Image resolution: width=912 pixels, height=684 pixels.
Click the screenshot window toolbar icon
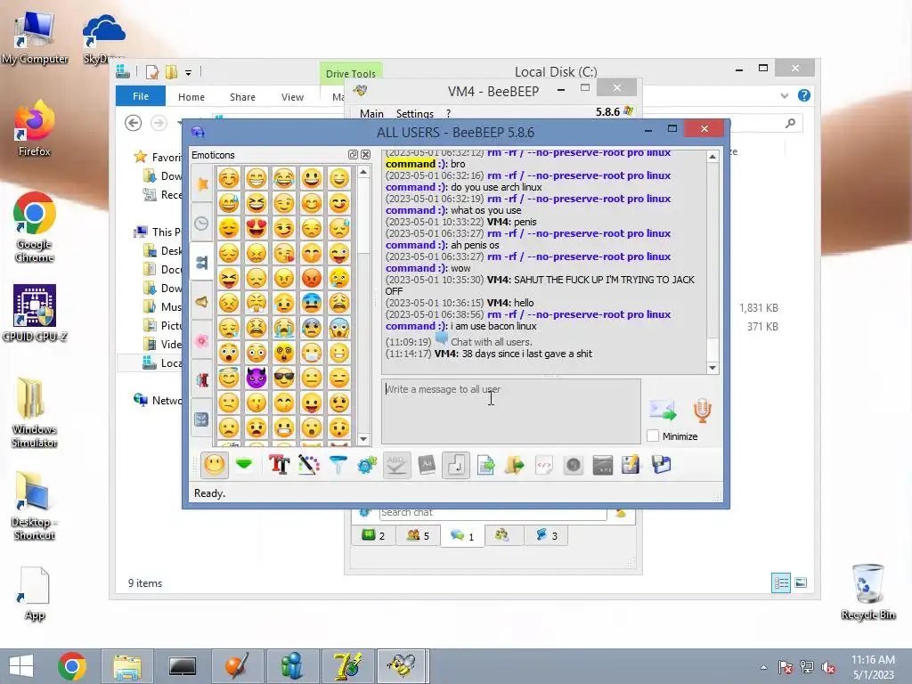pos(603,465)
